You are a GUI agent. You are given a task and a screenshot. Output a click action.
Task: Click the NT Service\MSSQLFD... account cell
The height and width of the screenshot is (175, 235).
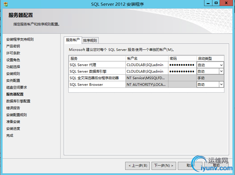pyautogui.click(x=147, y=78)
